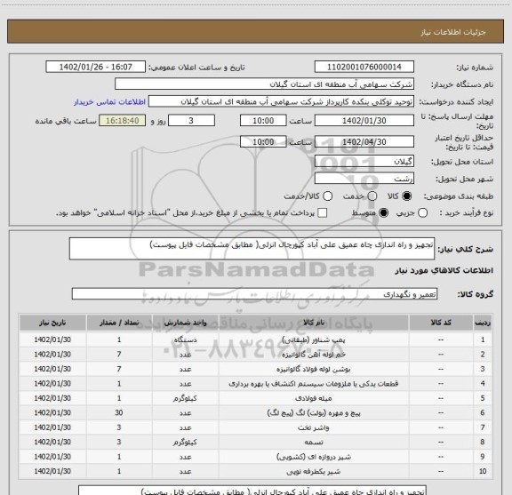
Task: Click quantity 30 in پیچ و مهره row
Action: click(119, 413)
